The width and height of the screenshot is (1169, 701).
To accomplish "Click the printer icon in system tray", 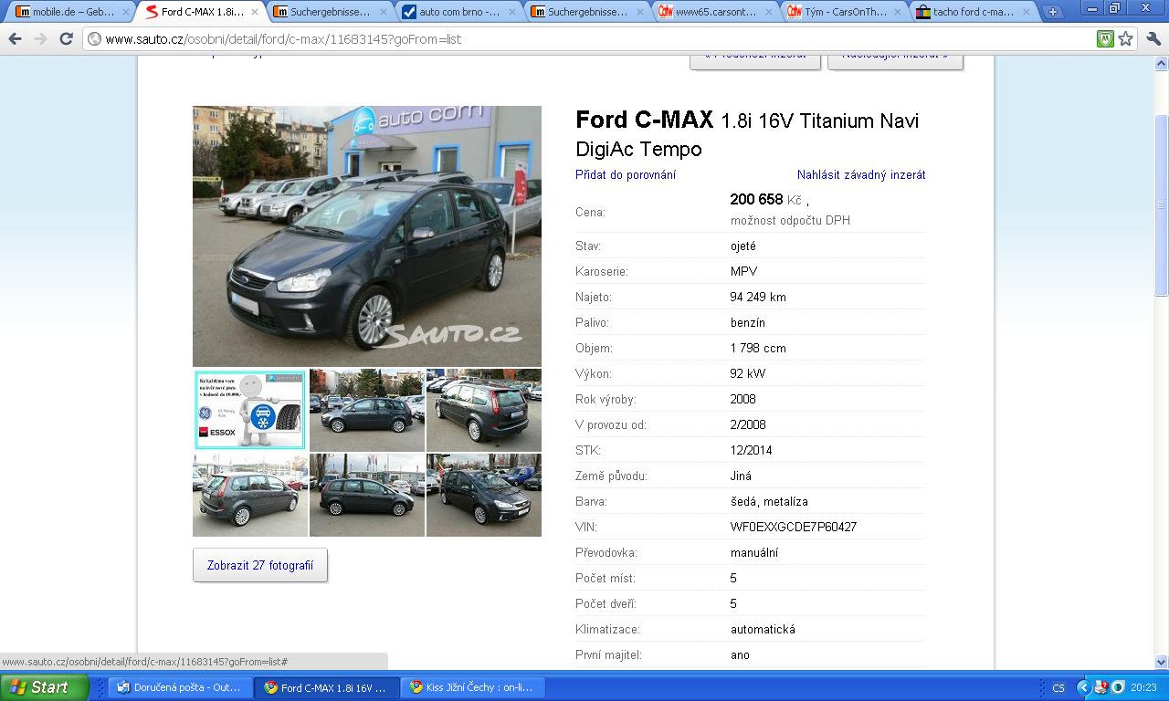I will [x=1101, y=687].
